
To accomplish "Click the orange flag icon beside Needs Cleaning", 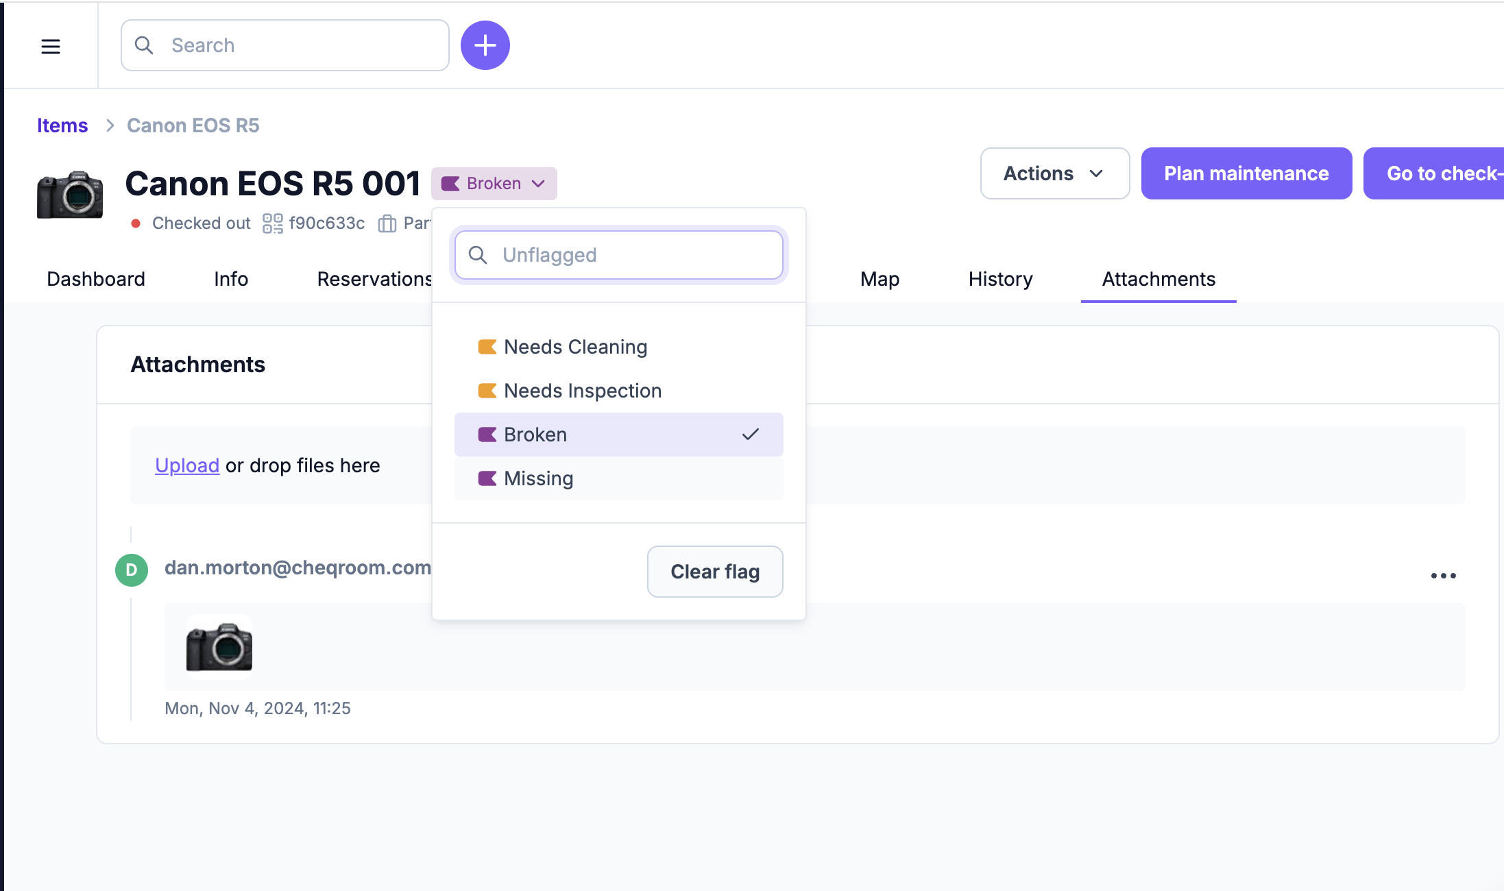I will (487, 347).
